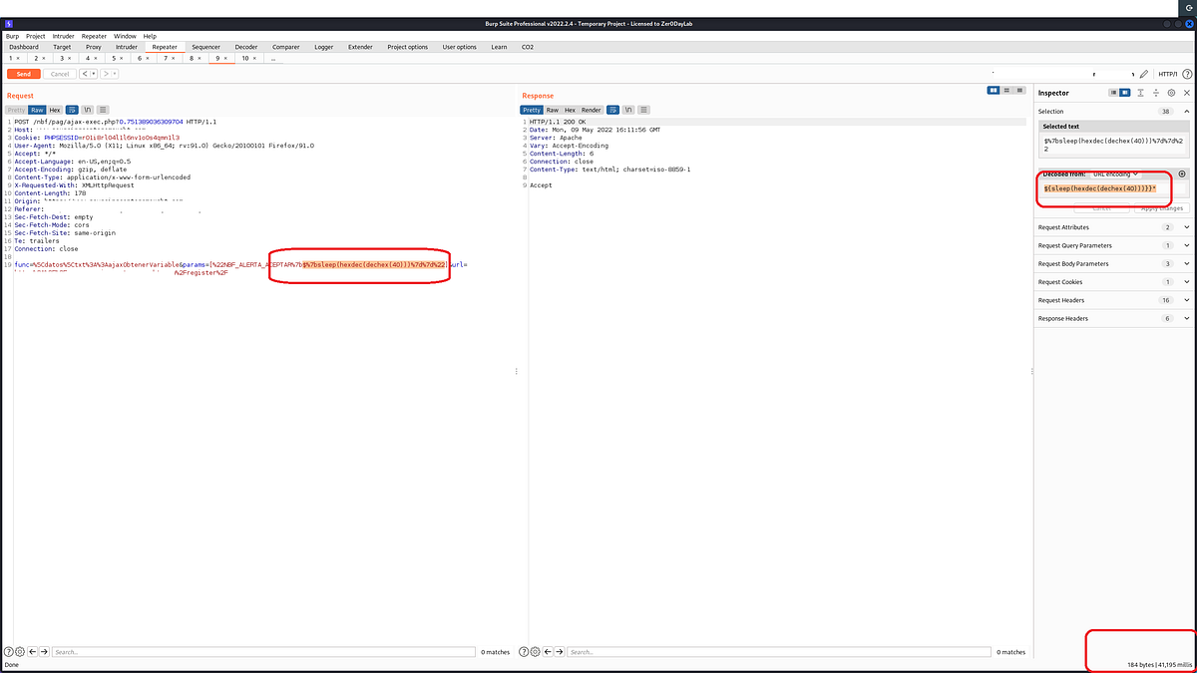Viewport: 1197px width, 673px height.
Task: Toggle non-printable characters in the Request editor
Action: (88, 110)
